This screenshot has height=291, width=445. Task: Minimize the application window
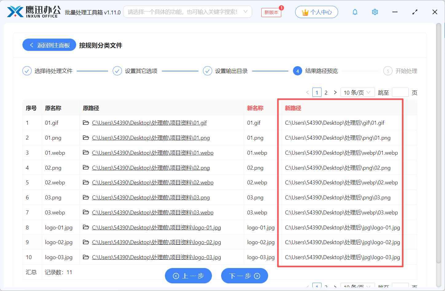395,12
